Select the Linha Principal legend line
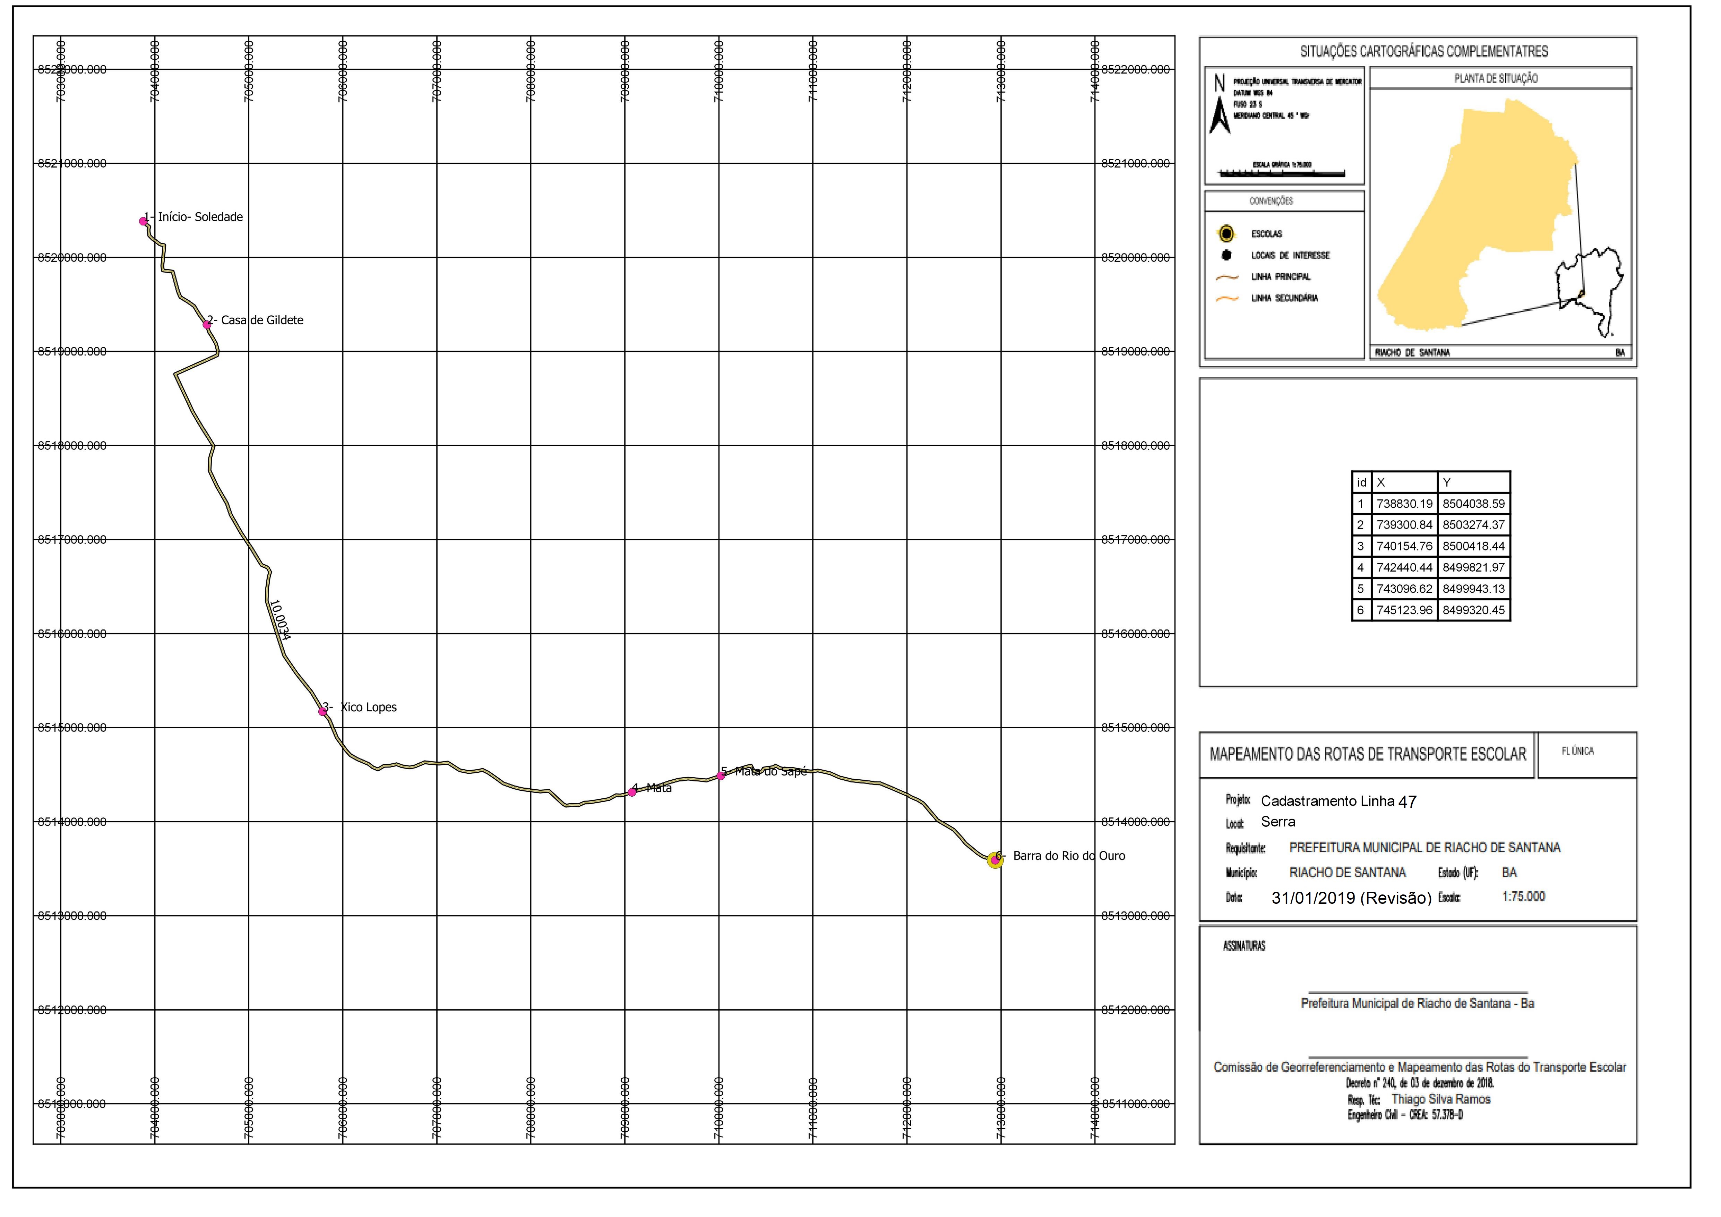Image resolution: width=1721 pixels, height=1217 pixels. [1227, 277]
